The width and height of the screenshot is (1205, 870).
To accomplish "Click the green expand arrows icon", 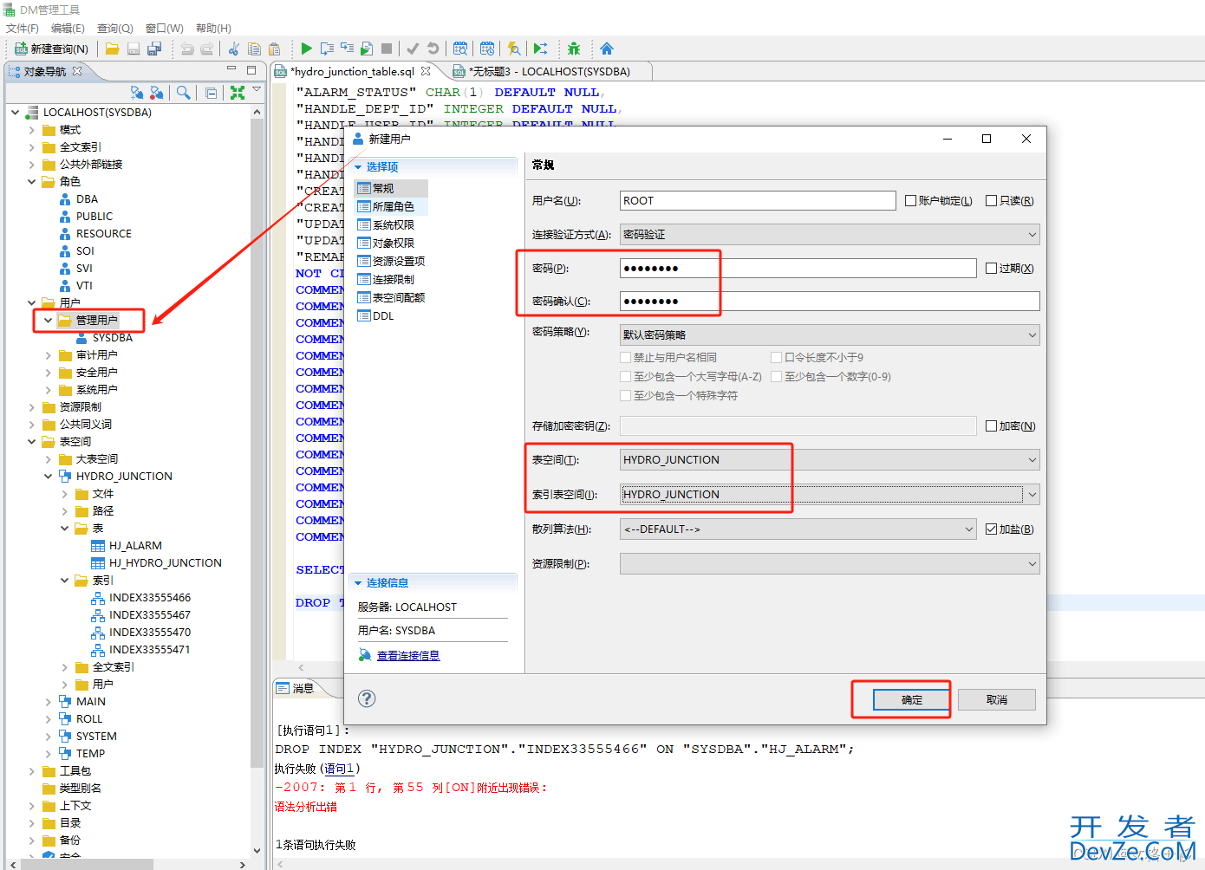I will (x=237, y=92).
